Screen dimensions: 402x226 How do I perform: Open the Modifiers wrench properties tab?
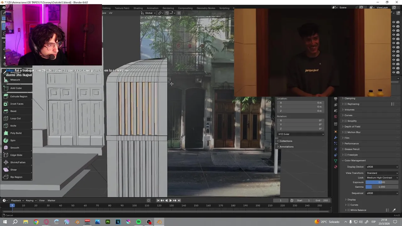335,137
